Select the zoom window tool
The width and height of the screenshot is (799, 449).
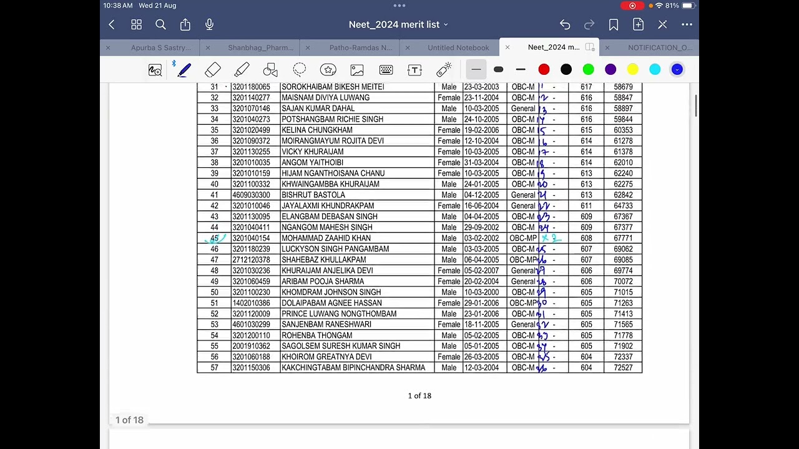tap(155, 70)
